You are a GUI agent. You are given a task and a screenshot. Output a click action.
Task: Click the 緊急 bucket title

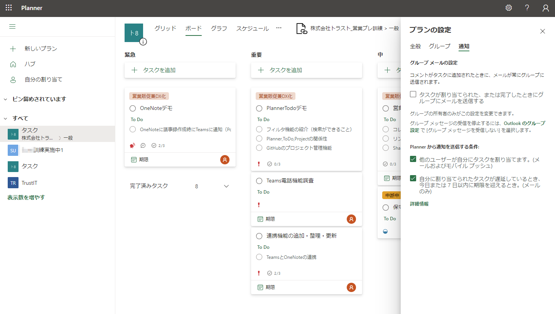[x=130, y=55]
